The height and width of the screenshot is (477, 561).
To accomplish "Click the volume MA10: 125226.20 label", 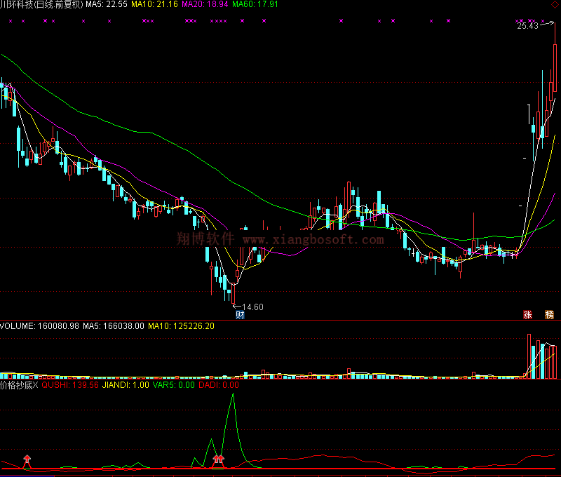I will 181,326.
